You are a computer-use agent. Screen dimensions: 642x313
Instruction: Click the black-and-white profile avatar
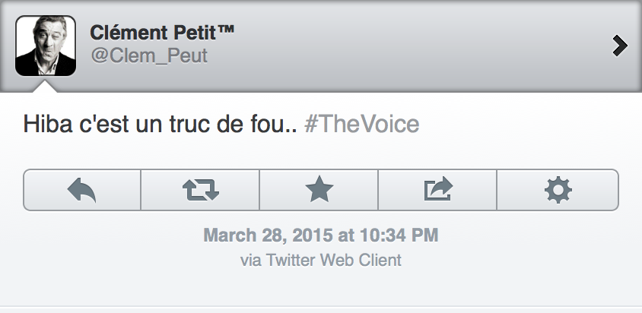(46, 46)
